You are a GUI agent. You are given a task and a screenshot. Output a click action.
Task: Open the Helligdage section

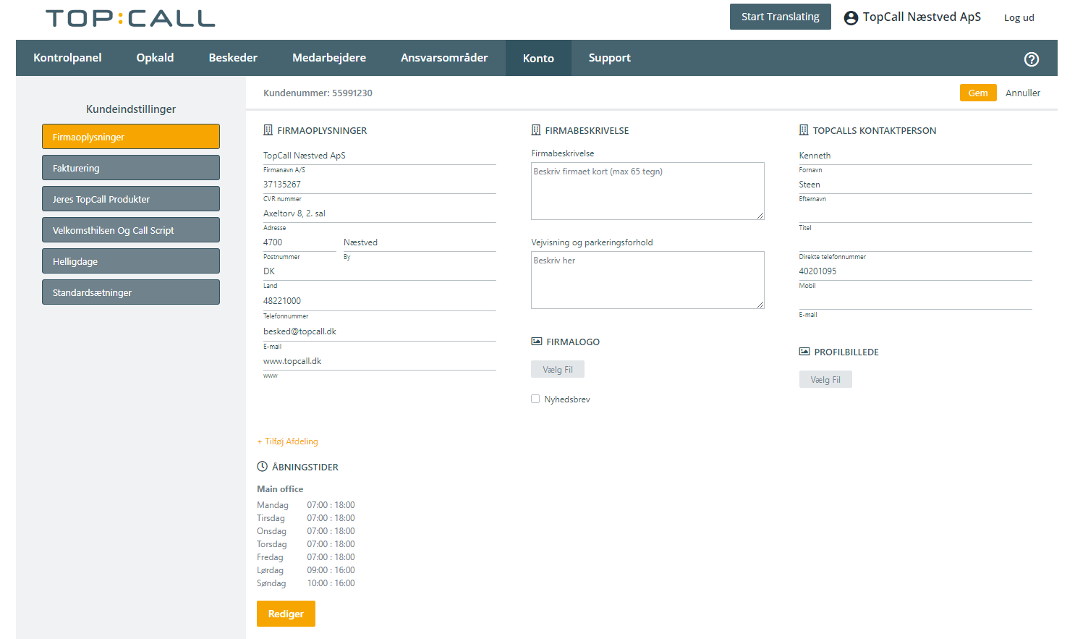pos(131,261)
